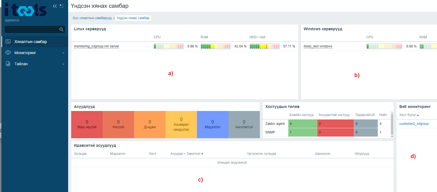This screenshot has width=437, height=192.
Task: Click the search magnifier icon
Action: [61, 29]
